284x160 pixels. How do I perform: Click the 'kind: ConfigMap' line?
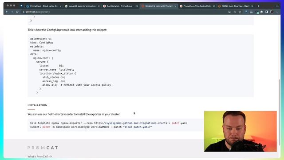[x=42, y=43]
